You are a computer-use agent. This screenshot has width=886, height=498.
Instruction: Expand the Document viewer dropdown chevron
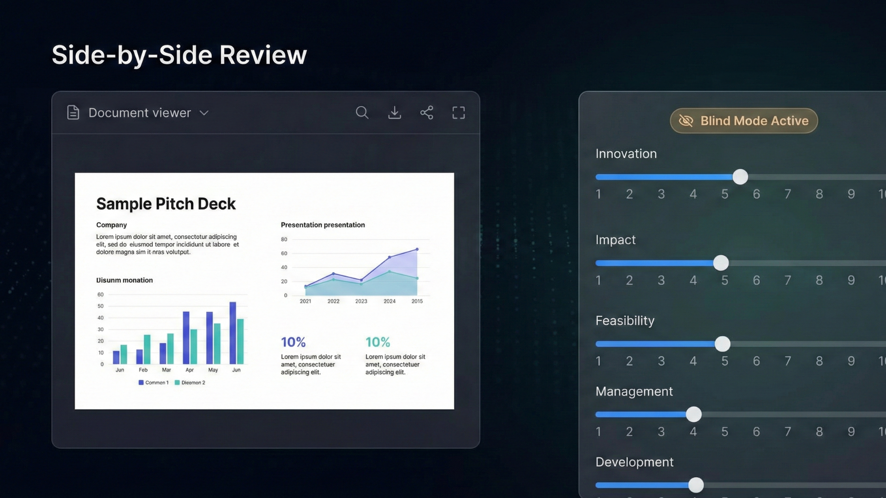[204, 113]
